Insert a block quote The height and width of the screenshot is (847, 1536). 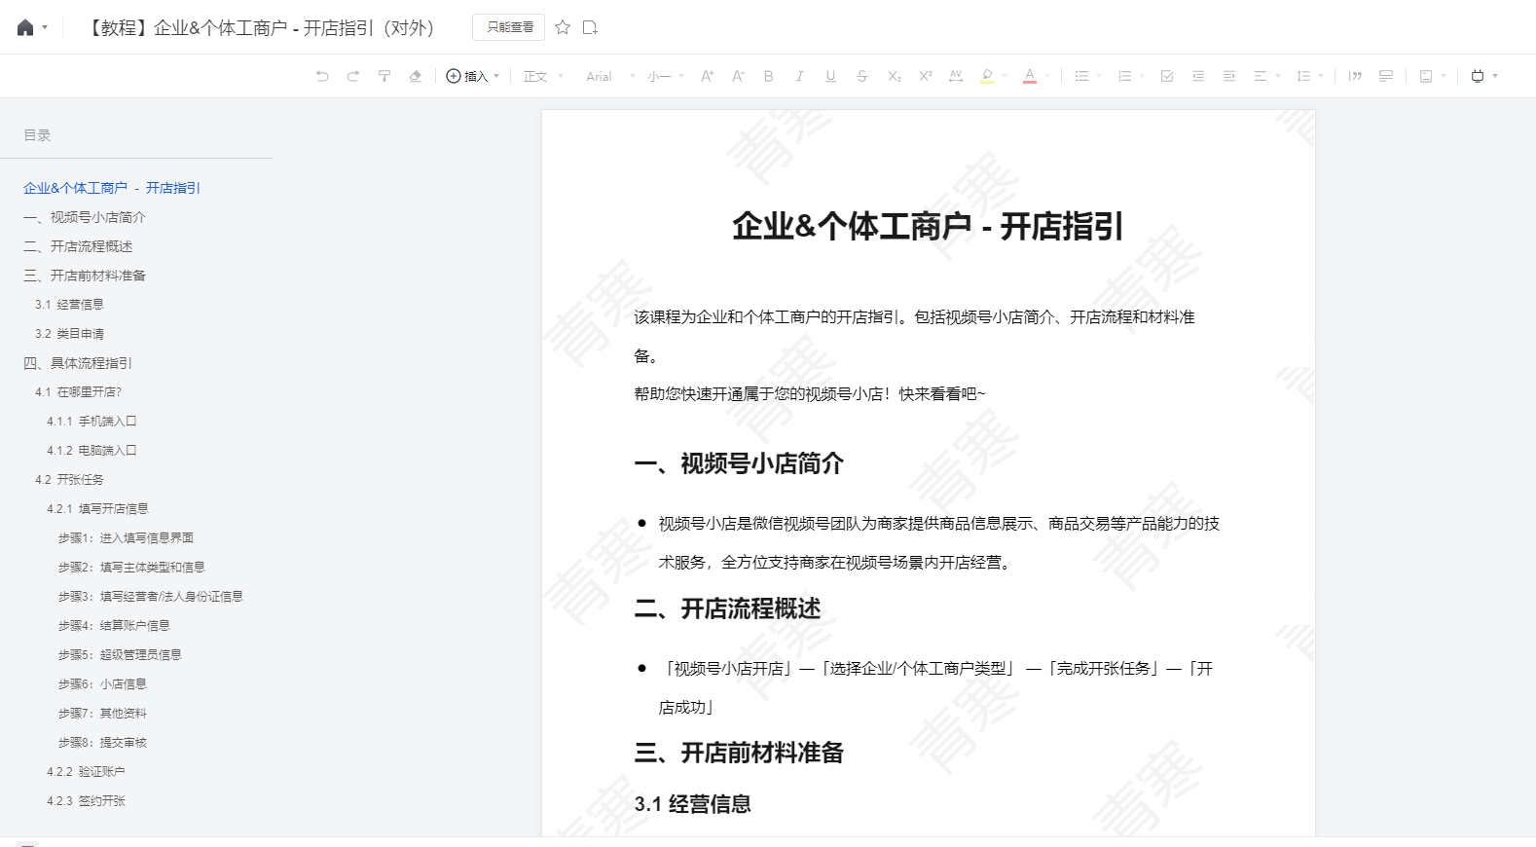[x=1355, y=76]
